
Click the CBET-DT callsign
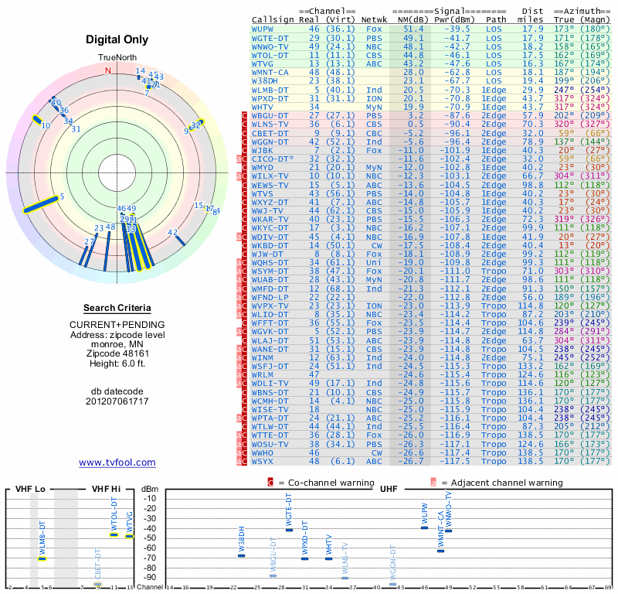pos(270,133)
